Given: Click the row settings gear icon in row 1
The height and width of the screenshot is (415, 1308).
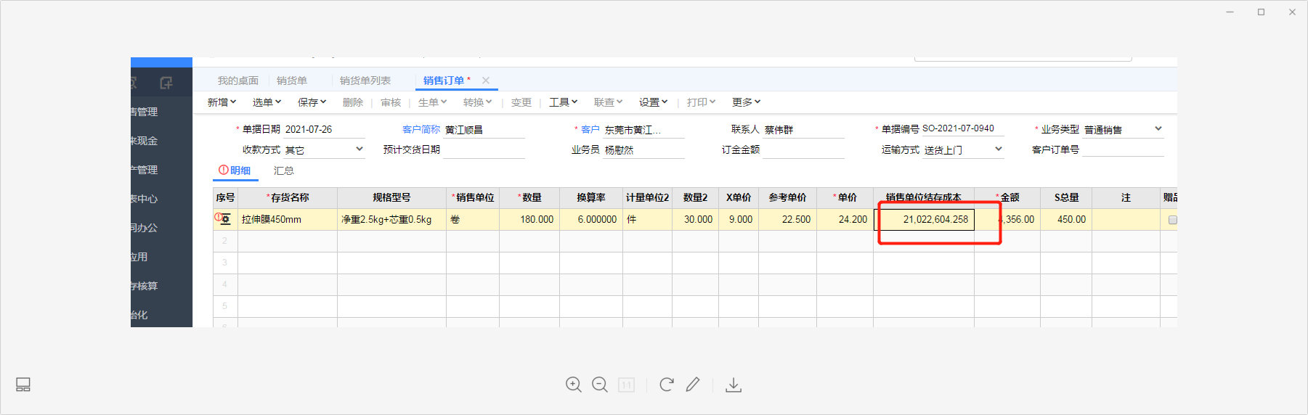Looking at the screenshot, I should tap(225, 219).
